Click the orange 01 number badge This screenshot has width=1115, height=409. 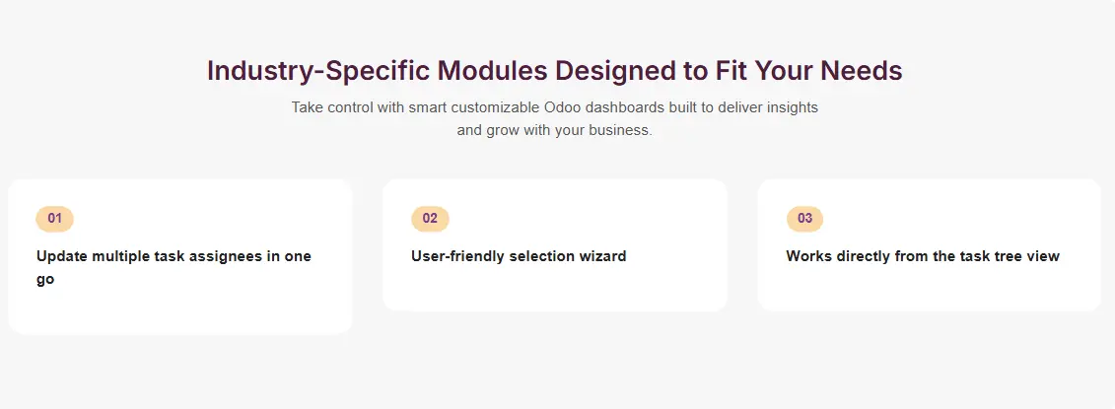54,219
